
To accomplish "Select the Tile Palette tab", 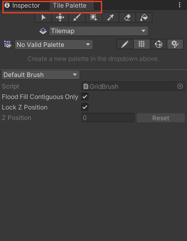I will coord(70,6).
